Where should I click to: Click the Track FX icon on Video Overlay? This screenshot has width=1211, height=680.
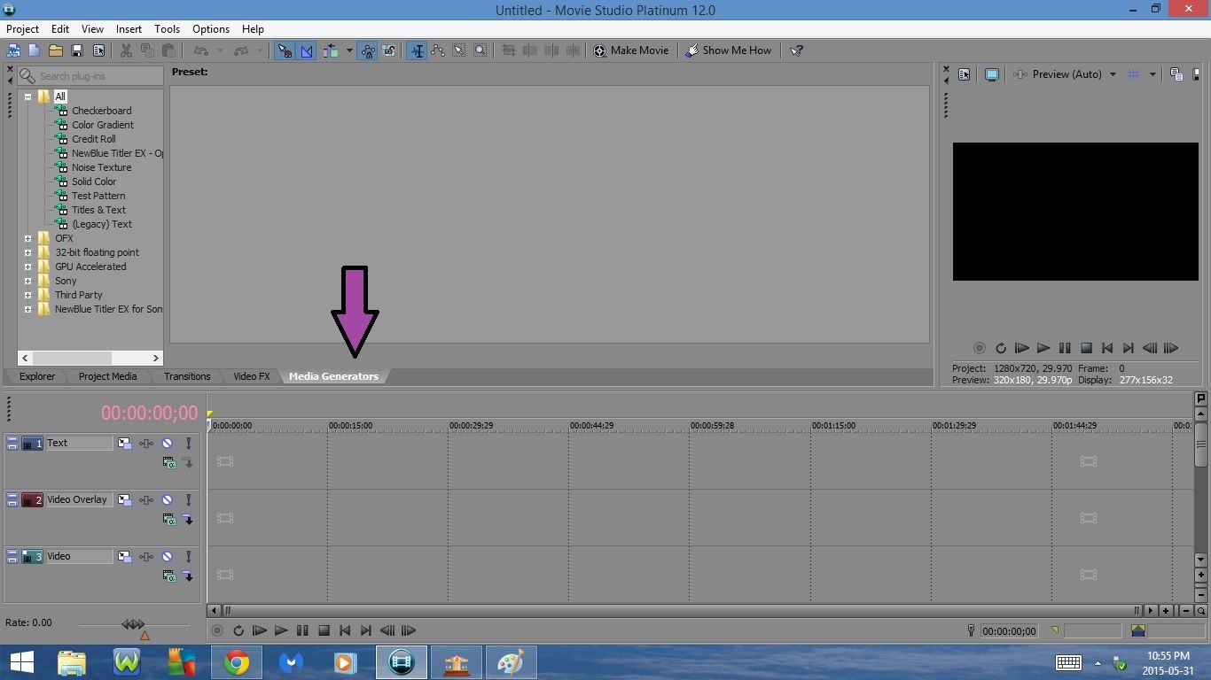(x=146, y=499)
